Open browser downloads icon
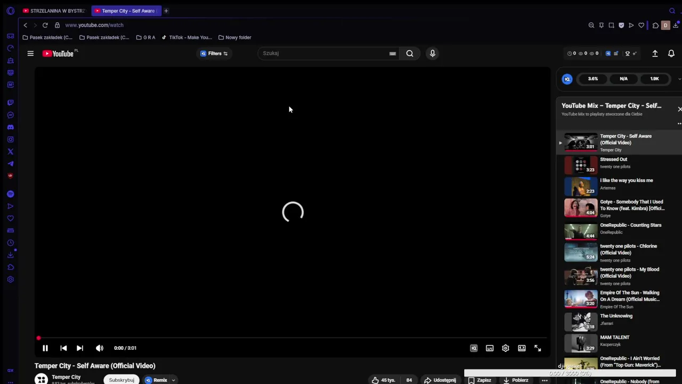The width and height of the screenshot is (682, 384). pos(676,25)
